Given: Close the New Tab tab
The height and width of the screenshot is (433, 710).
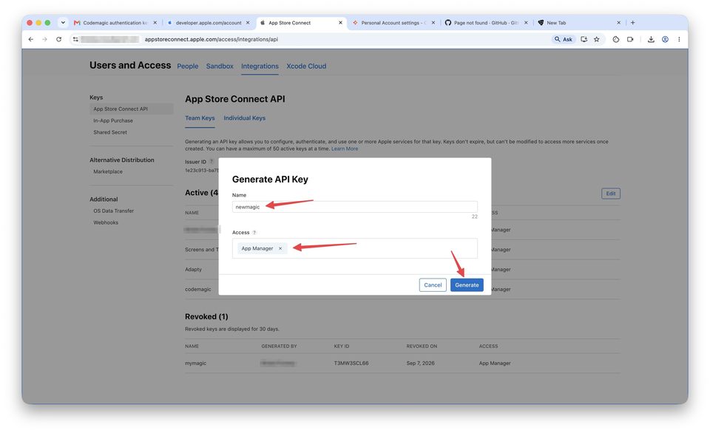Looking at the screenshot, I should [x=618, y=23].
